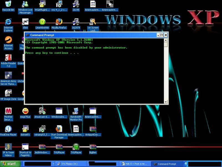The width and height of the screenshot is (222, 167).
Task: Open the Internet Access desktop icon
Action: click(x=8, y=43)
